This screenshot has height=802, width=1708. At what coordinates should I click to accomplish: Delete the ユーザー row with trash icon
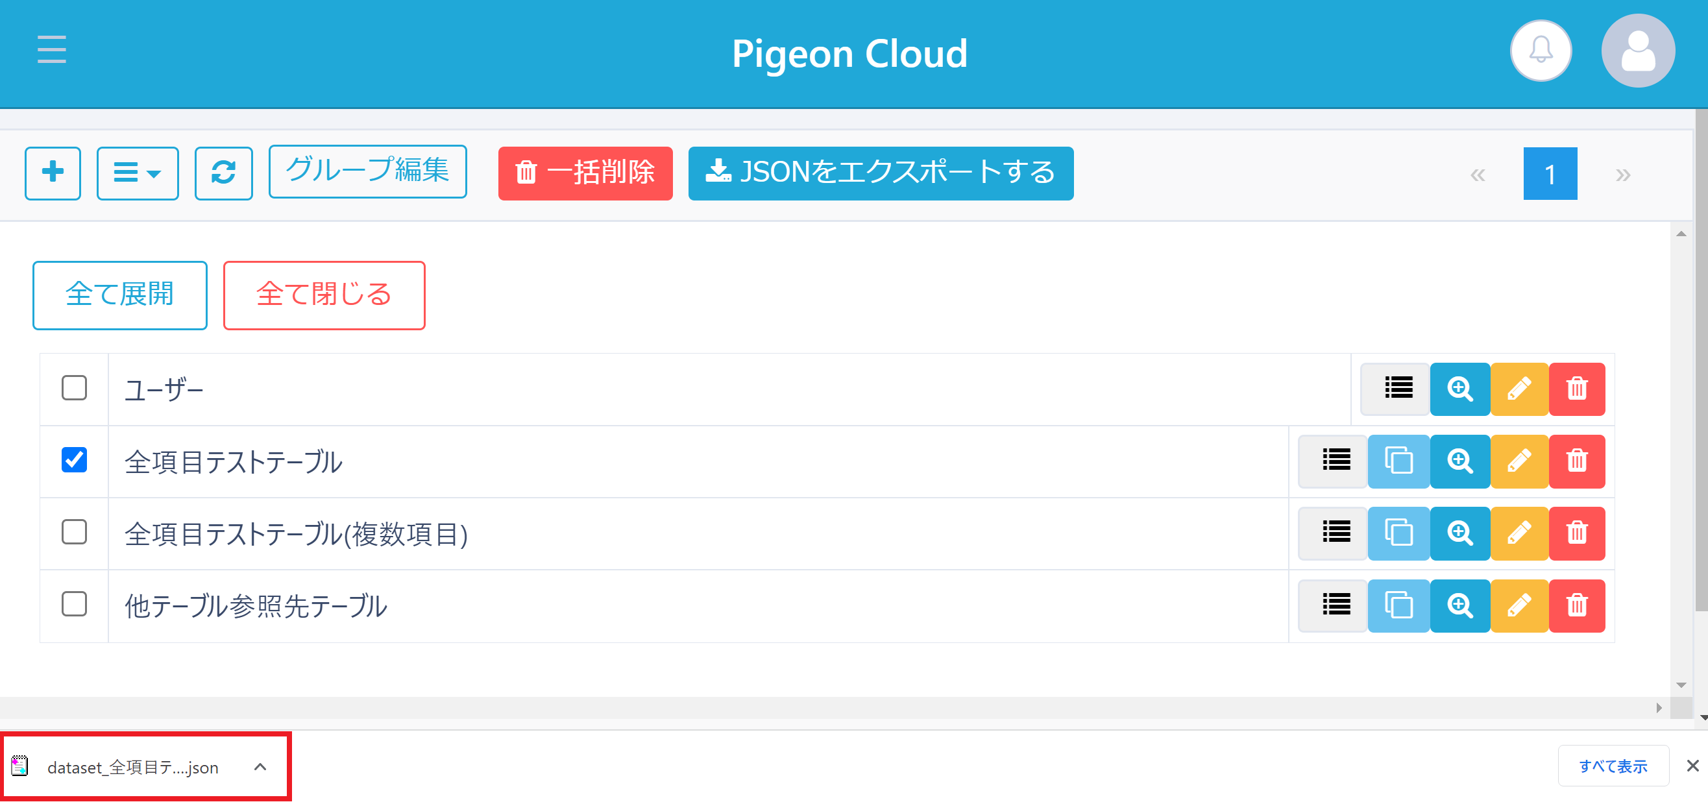(1576, 389)
